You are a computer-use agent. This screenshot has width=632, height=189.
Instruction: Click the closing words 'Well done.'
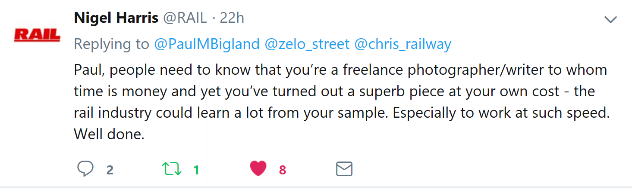point(109,134)
